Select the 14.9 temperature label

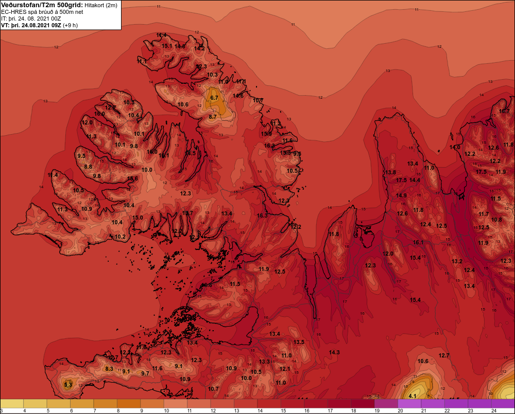(401, 195)
